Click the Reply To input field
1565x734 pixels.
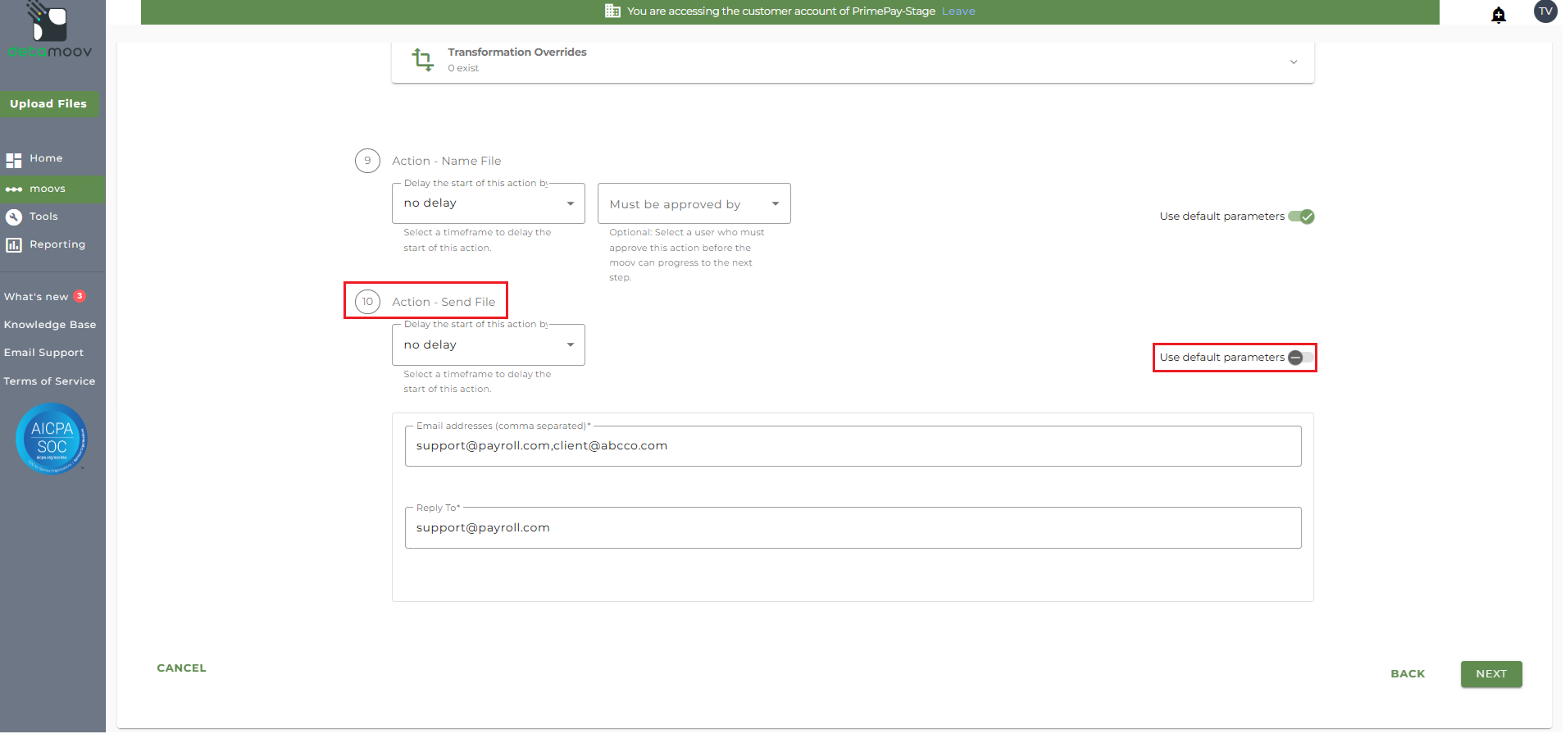(x=853, y=528)
